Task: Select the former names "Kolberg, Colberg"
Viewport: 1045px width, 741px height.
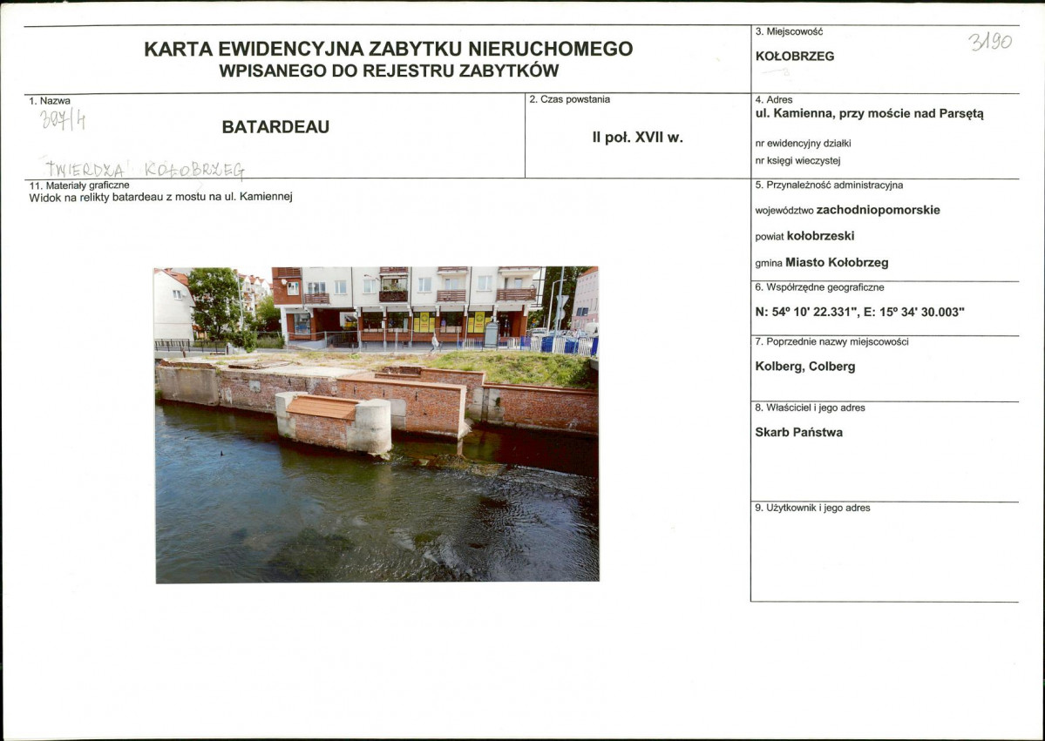Action: [804, 367]
